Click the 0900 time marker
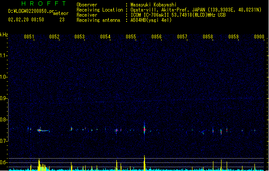Viewport: 269px width, 171px height. point(259,37)
